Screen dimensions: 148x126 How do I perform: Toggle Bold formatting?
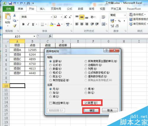tap(23, 24)
